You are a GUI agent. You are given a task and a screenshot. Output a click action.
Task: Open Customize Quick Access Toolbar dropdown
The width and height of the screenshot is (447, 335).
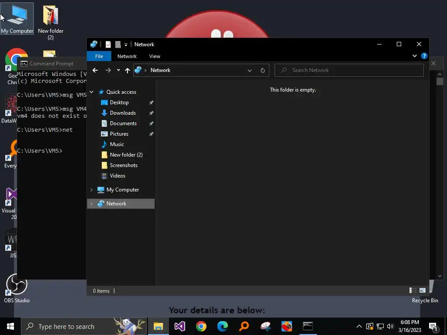pyautogui.click(x=126, y=45)
